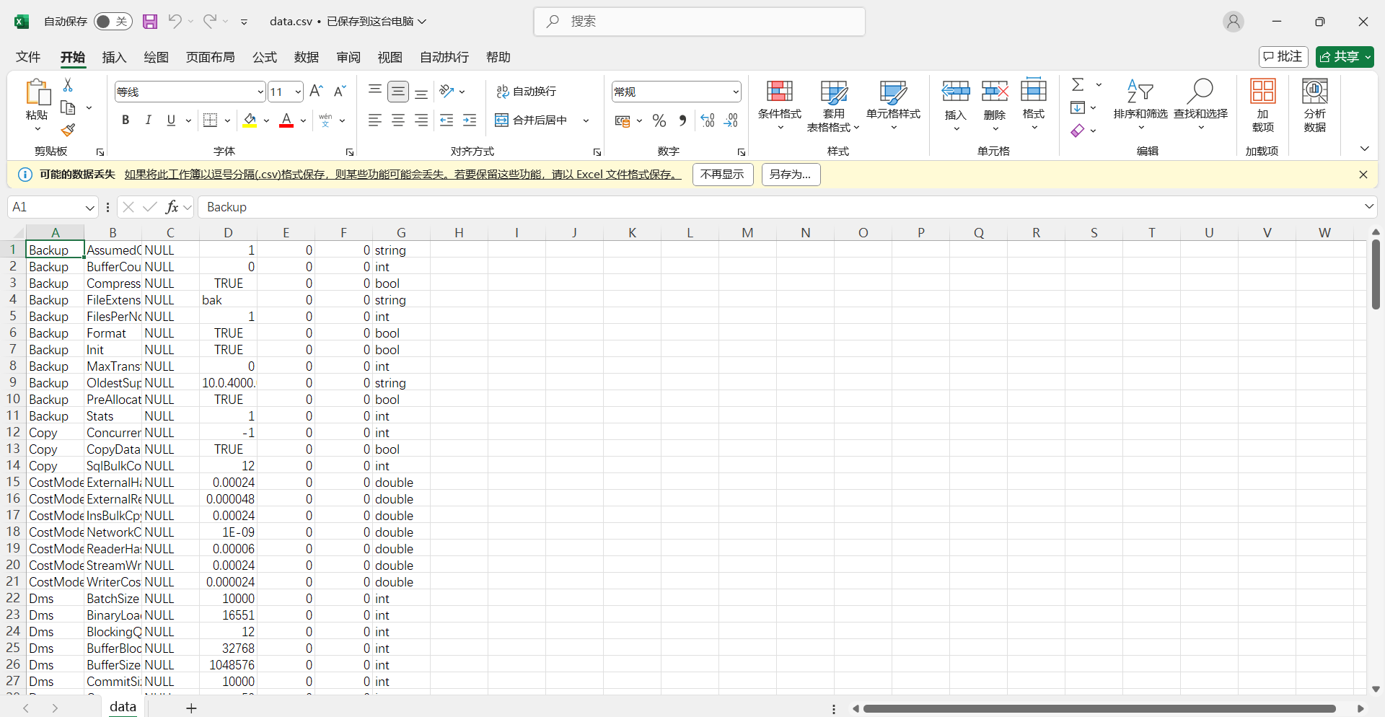Screen dimensions: 1385x717
Task: Decrease font size with the smaller A icon
Action: pos(340,91)
